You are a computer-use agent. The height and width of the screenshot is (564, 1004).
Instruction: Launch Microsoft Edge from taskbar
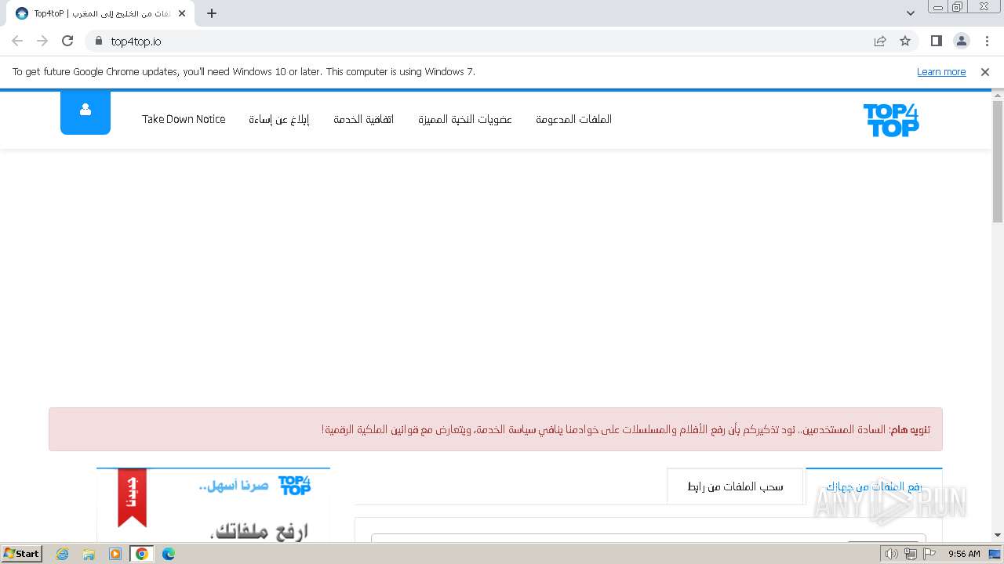(x=169, y=554)
